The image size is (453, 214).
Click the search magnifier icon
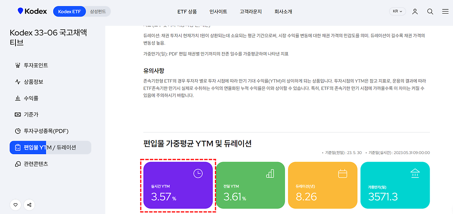pos(430,11)
